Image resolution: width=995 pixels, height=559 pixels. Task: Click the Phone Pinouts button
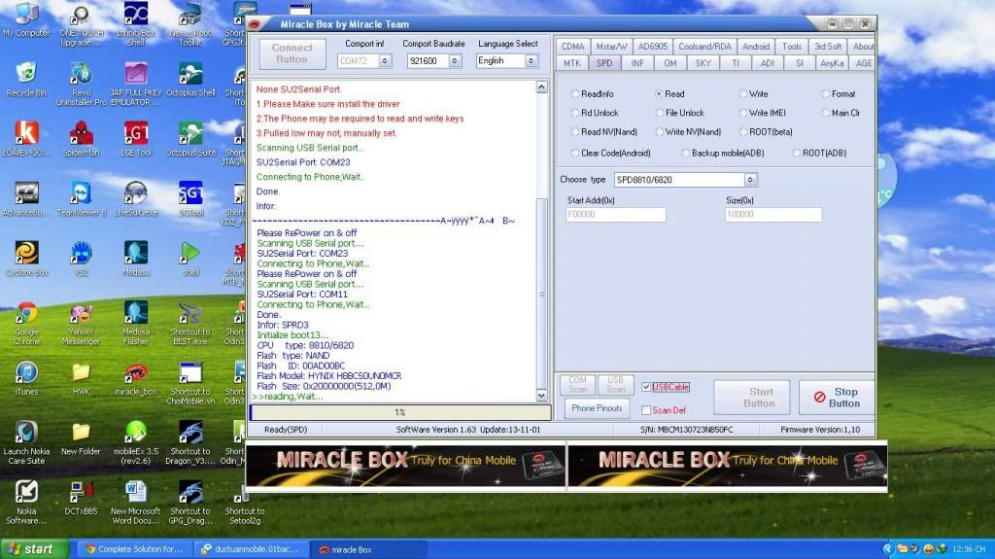coord(597,408)
